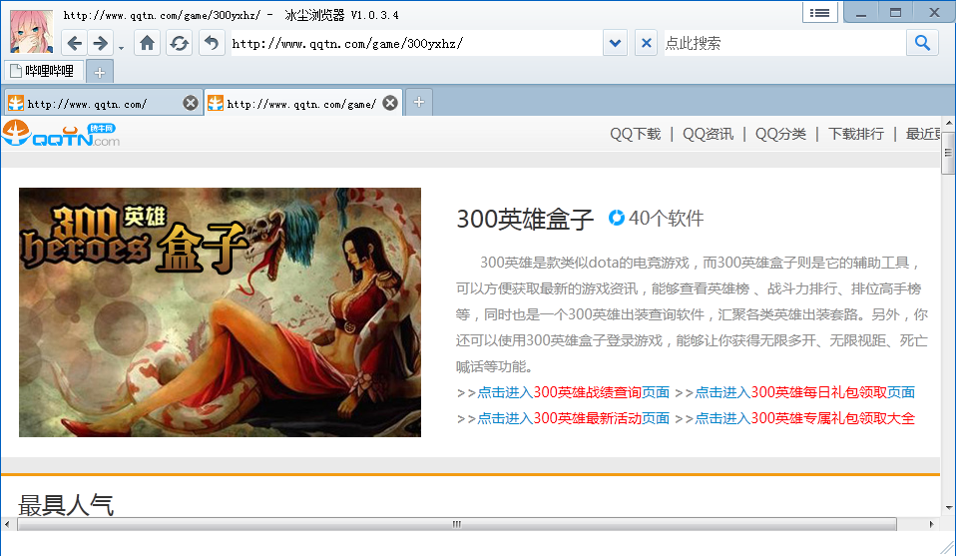Open the QQ资讯 menu link

708,134
